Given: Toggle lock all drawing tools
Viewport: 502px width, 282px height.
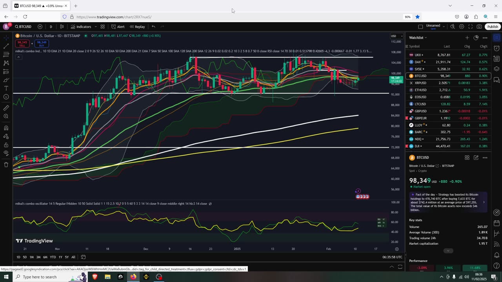Looking at the screenshot, I should click(6, 145).
